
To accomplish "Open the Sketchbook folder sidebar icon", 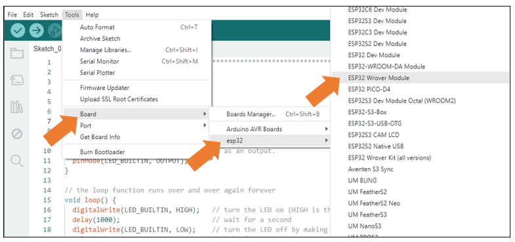I will click(17, 53).
